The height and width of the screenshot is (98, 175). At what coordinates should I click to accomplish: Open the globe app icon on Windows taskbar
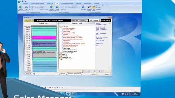point(68,94)
